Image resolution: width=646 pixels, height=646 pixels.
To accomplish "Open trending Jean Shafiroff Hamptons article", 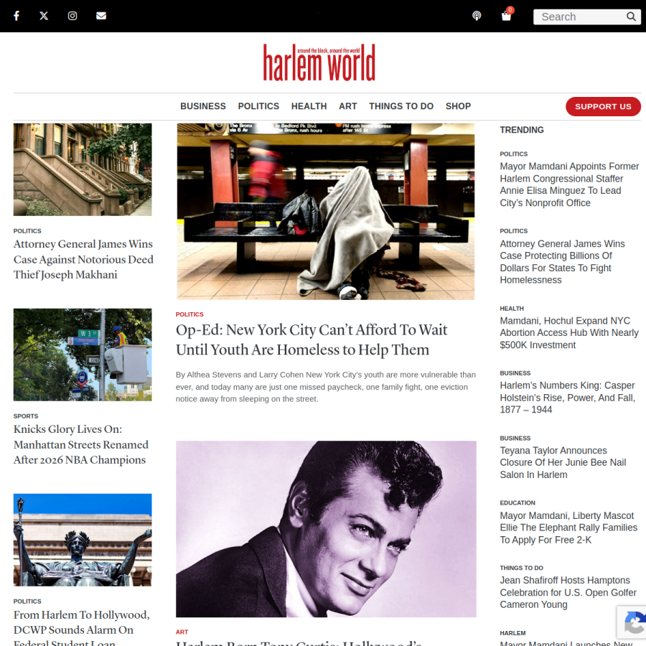I will coord(568,592).
